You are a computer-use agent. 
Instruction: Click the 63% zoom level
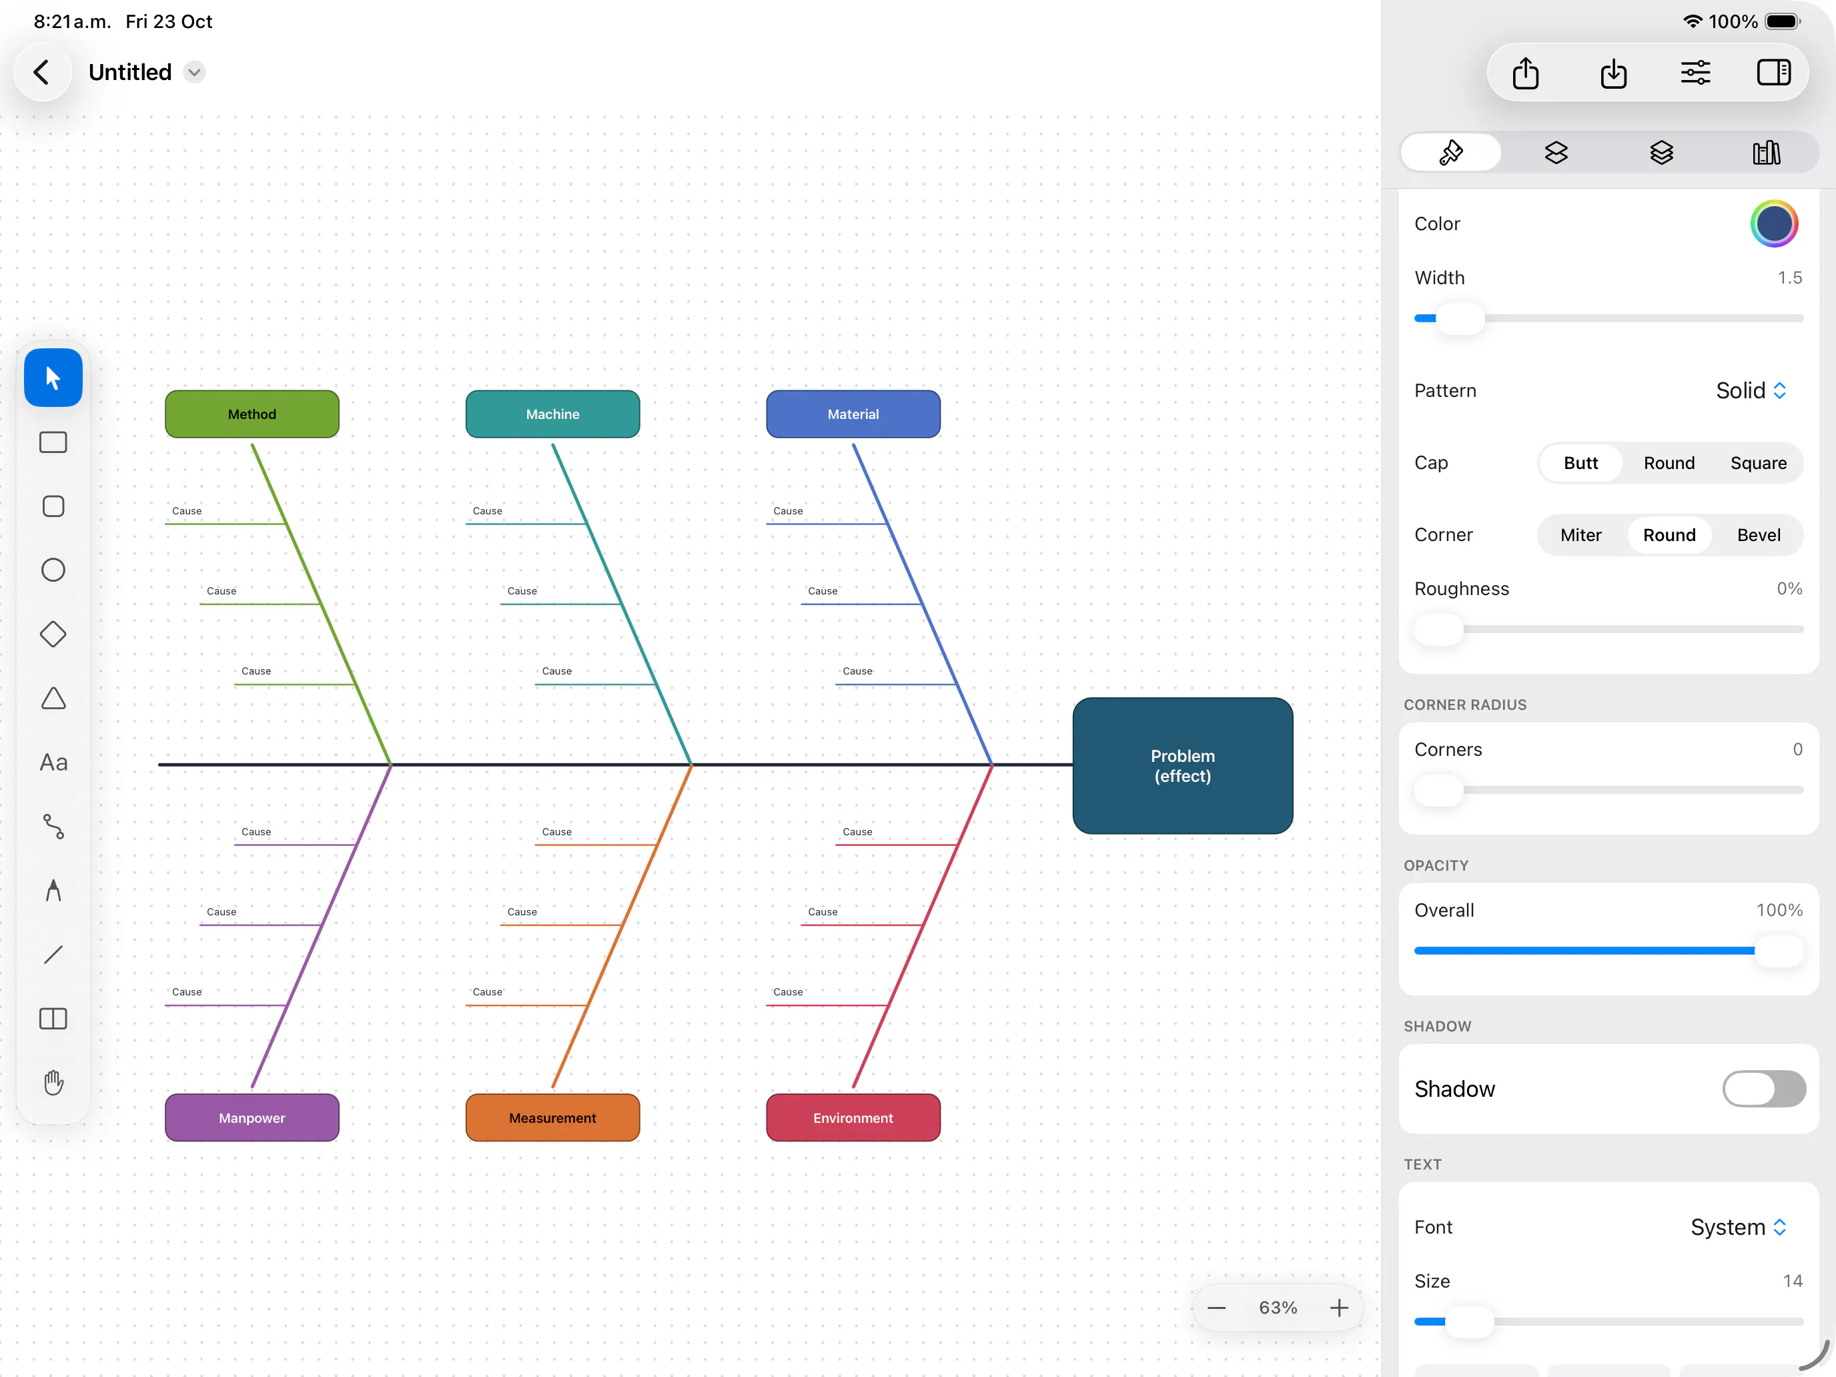1278,1308
